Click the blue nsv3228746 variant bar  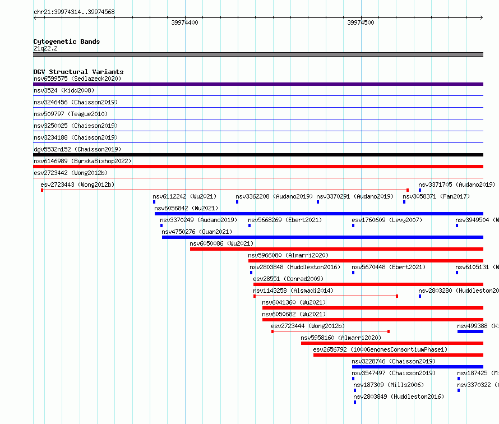coord(418,367)
